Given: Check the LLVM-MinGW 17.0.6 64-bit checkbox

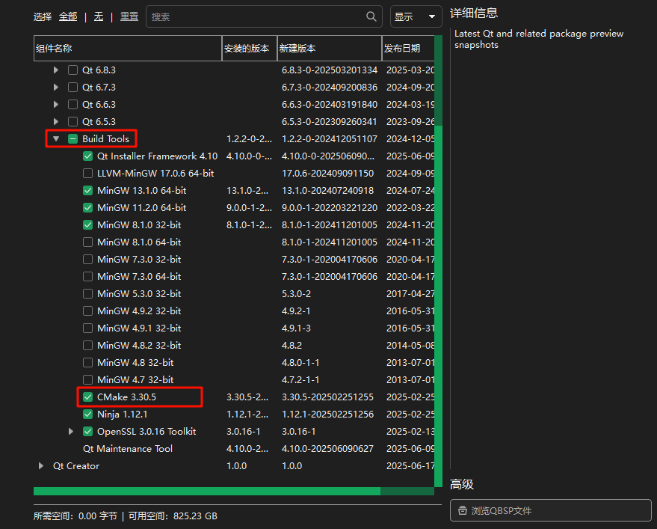Looking at the screenshot, I should 88,174.
